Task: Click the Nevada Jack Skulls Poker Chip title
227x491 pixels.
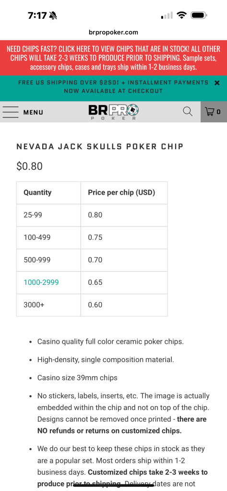Action: coord(100,147)
